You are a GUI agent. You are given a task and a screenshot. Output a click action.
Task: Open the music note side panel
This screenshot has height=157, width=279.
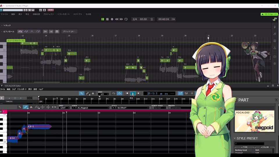[275, 34]
